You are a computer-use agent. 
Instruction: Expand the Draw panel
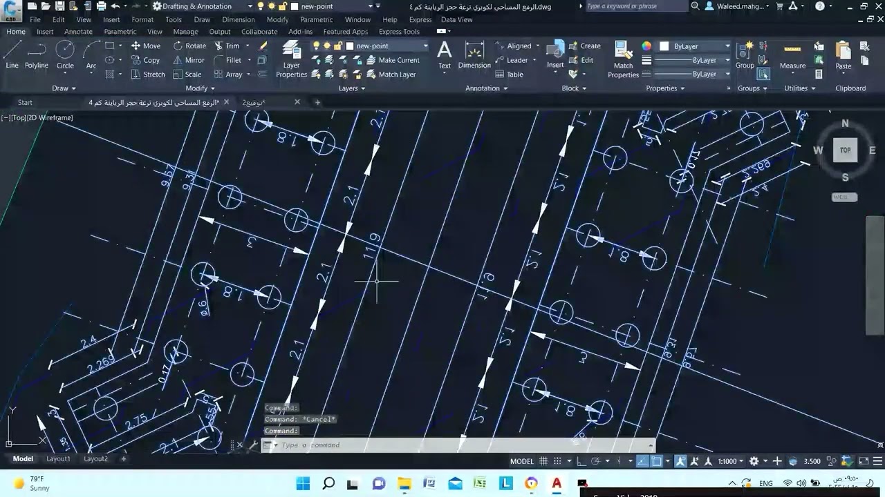(x=65, y=88)
